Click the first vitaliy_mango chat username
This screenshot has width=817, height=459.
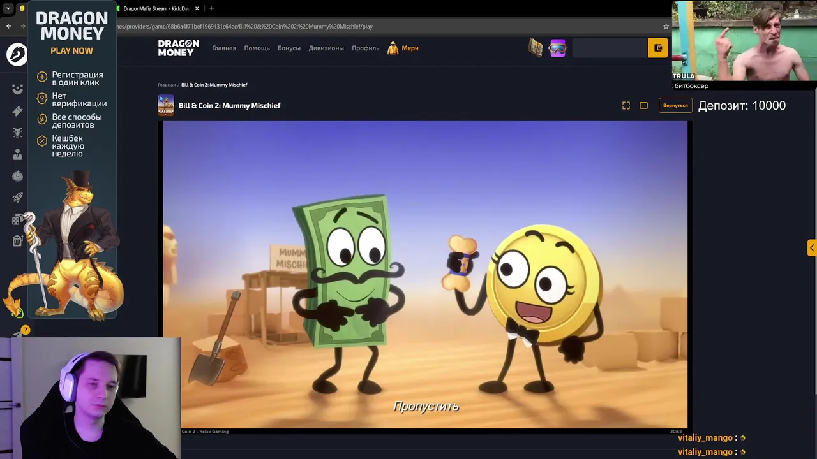[705, 438]
